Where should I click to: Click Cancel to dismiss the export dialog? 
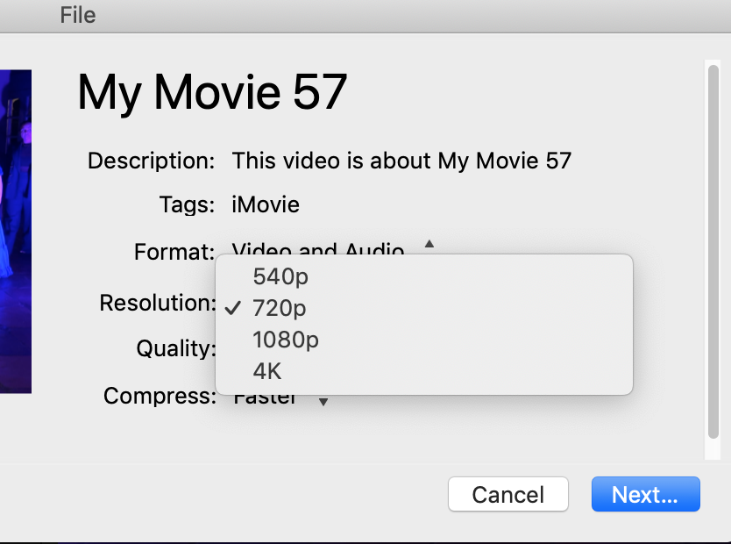[507, 494]
